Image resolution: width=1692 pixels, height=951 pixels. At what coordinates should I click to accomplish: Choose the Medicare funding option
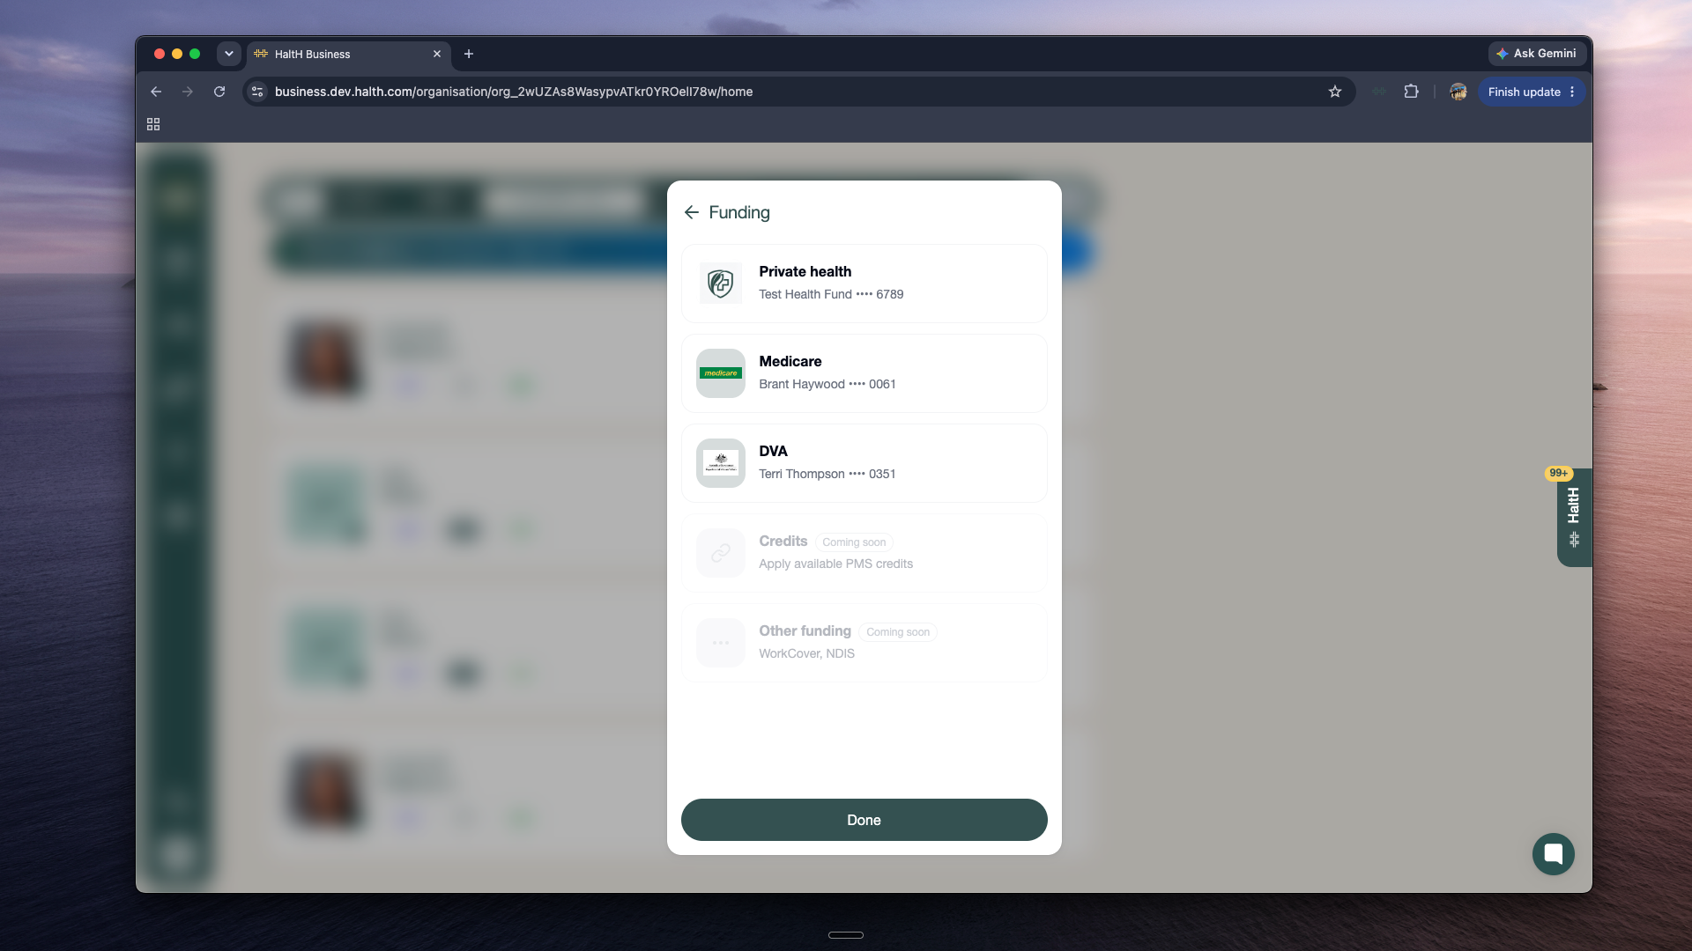tap(864, 373)
